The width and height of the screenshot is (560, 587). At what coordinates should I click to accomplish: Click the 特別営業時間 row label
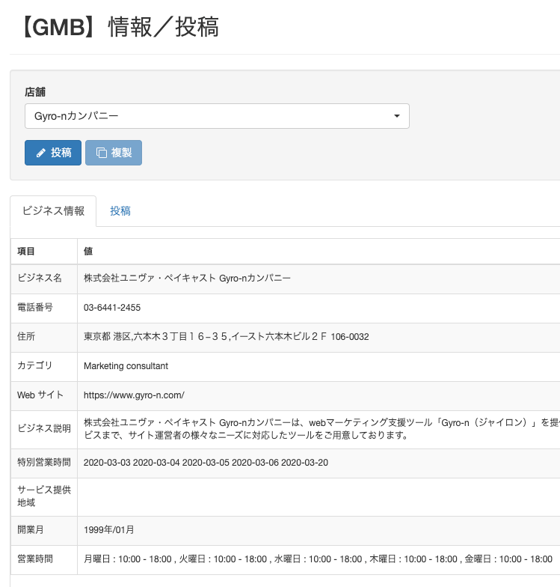pyautogui.click(x=44, y=463)
